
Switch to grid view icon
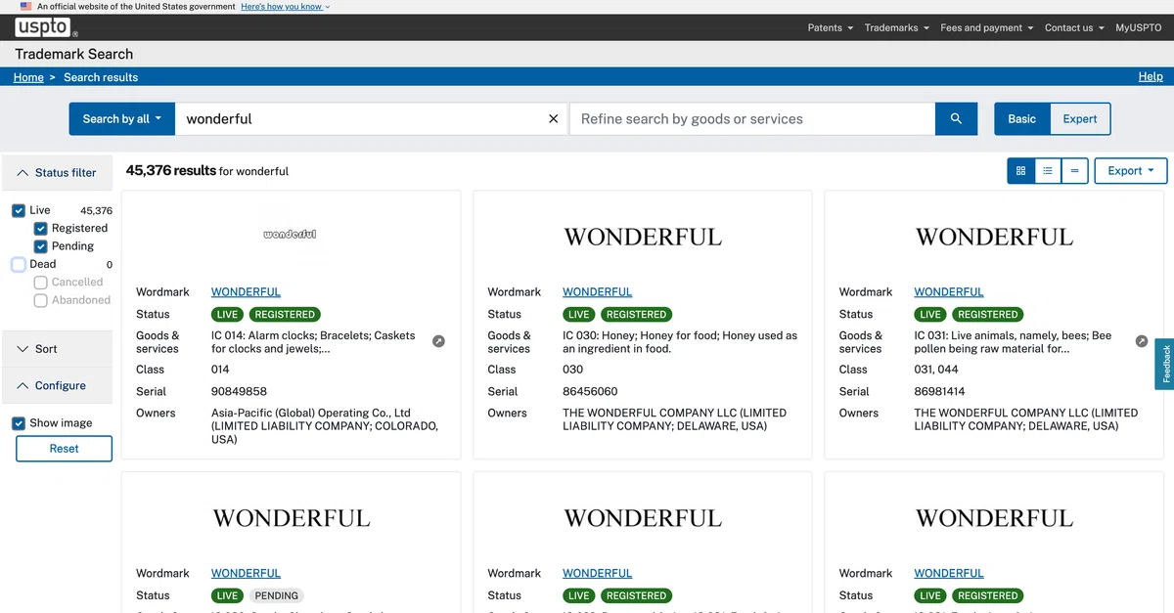click(x=1021, y=170)
